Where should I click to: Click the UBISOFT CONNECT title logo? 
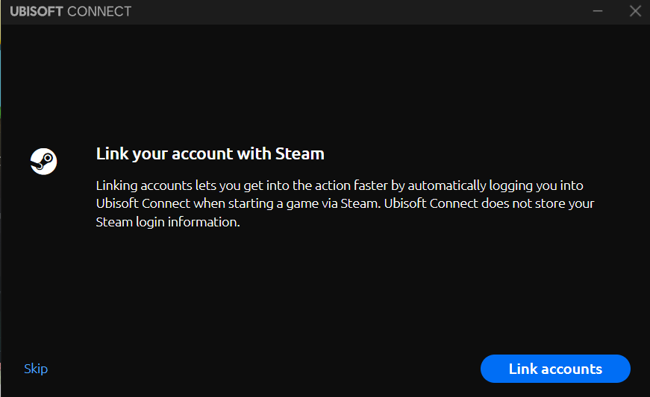tap(70, 12)
